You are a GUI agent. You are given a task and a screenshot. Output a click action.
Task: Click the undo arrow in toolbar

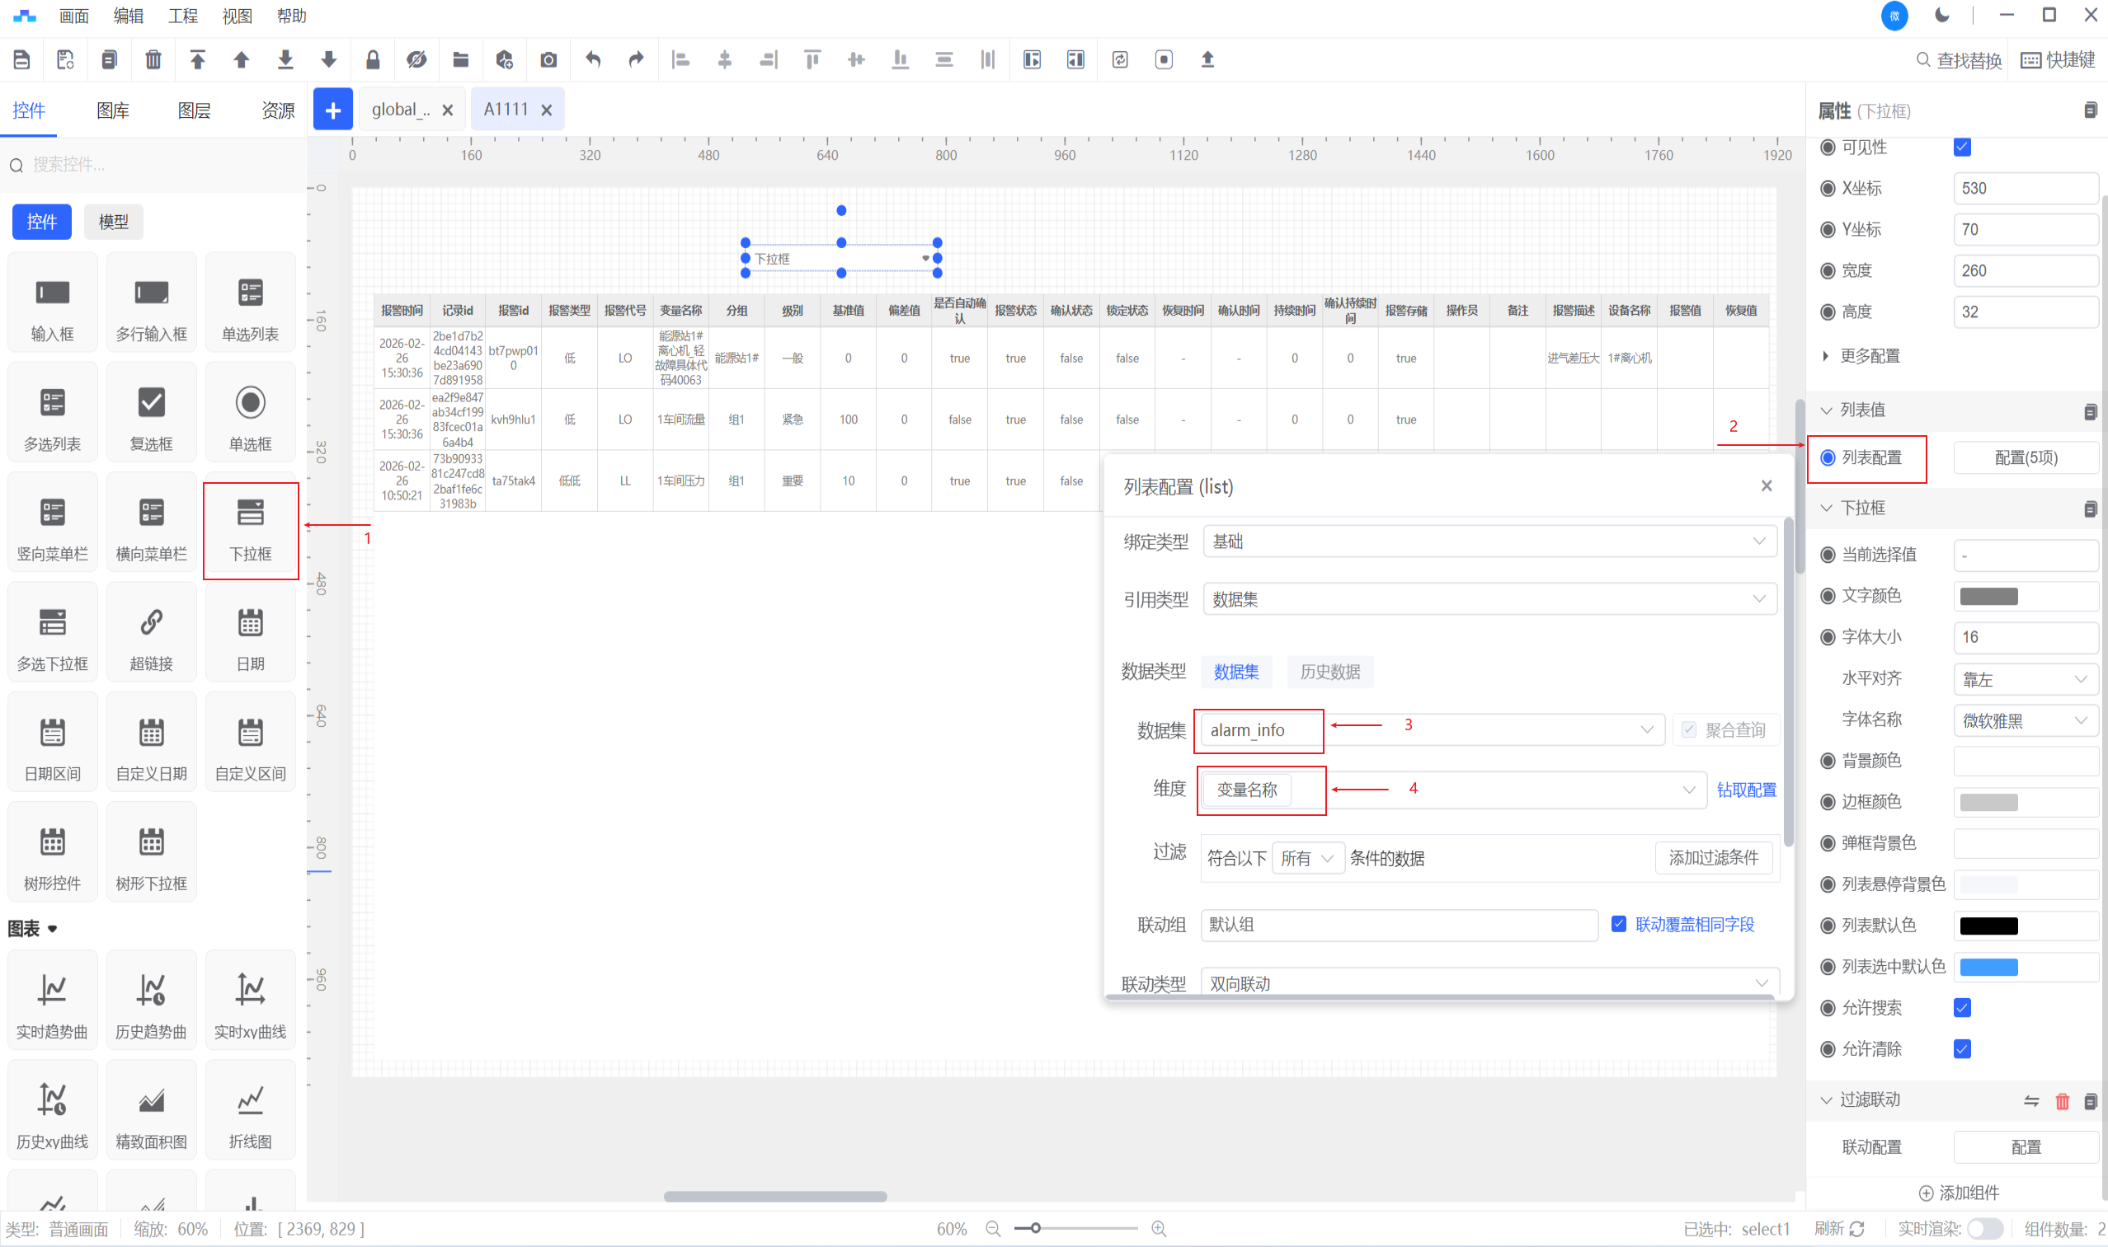click(593, 59)
